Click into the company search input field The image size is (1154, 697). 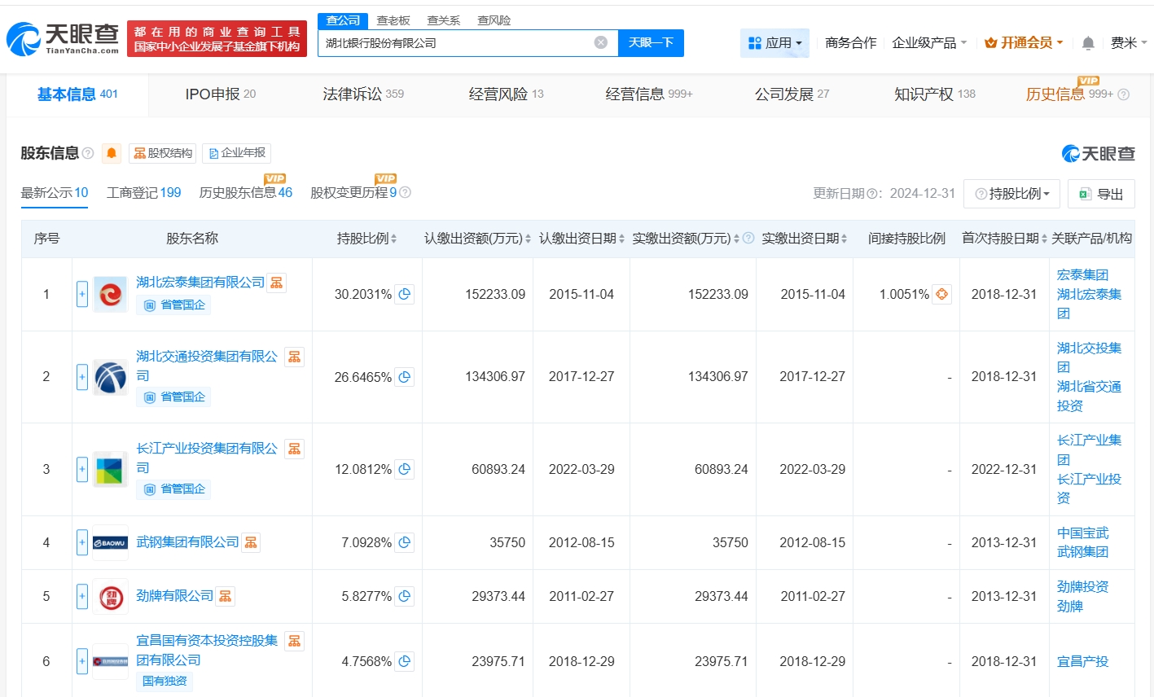456,43
